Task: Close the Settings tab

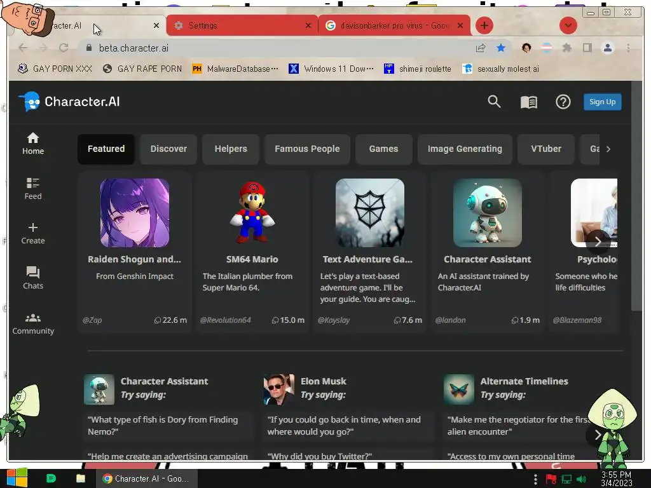Action: (x=308, y=25)
